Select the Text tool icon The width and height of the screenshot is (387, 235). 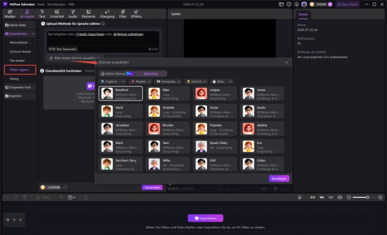(42, 12)
